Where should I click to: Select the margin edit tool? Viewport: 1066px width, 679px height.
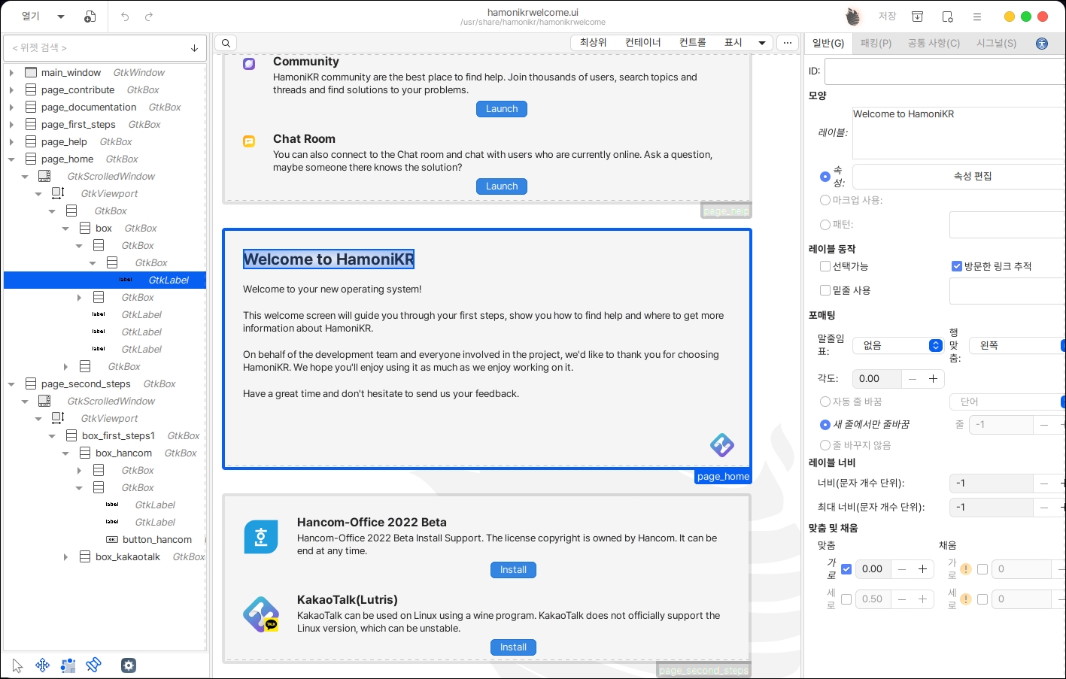tap(68, 665)
